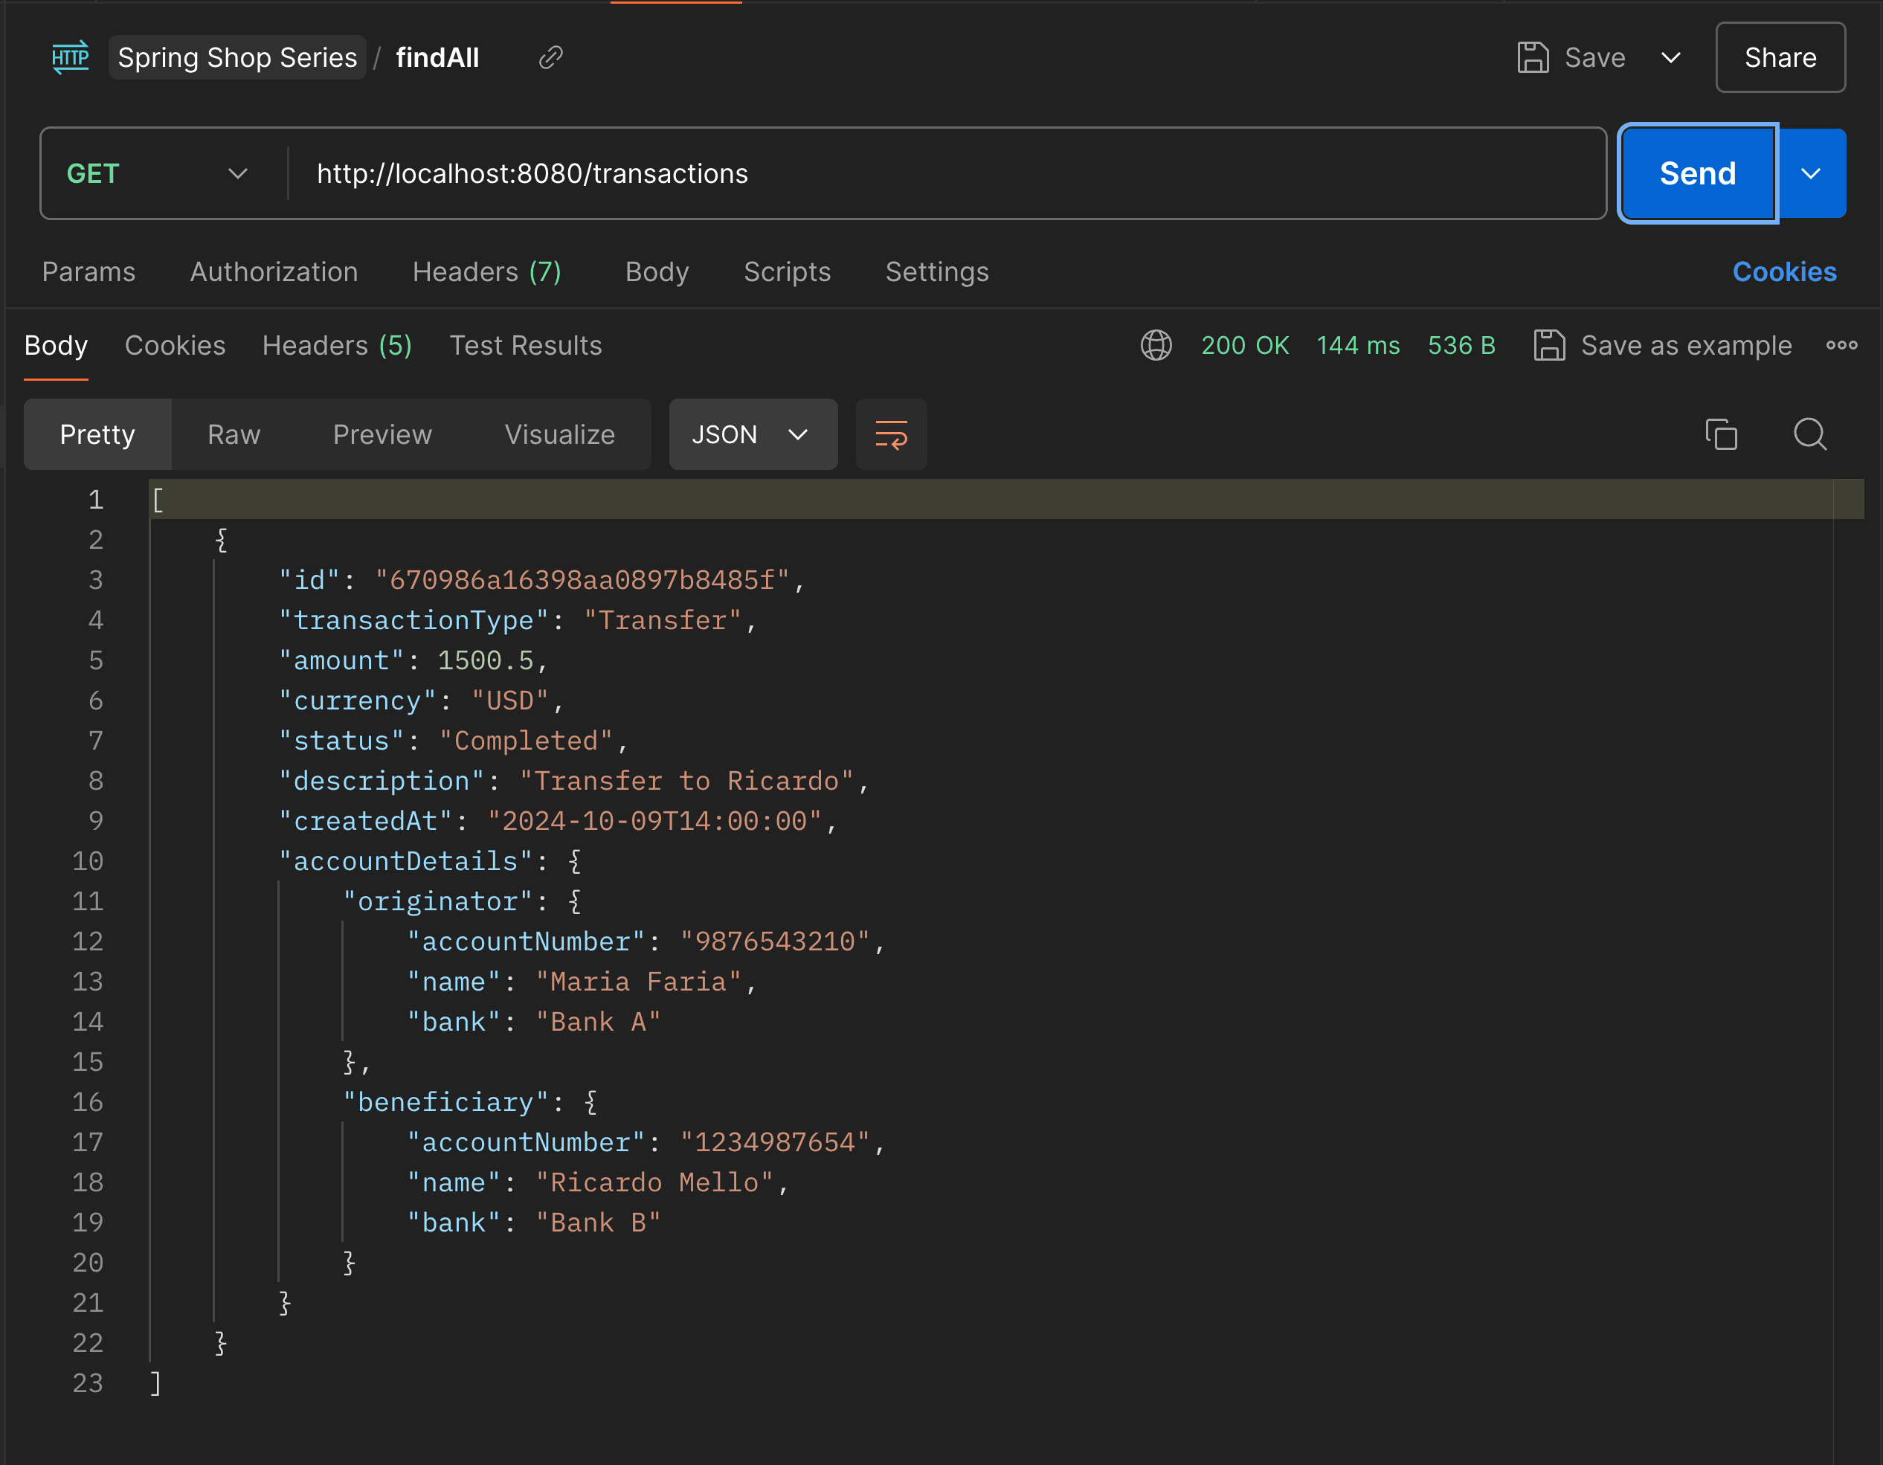
Task: Click the Share button
Action: (x=1780, y=57)
